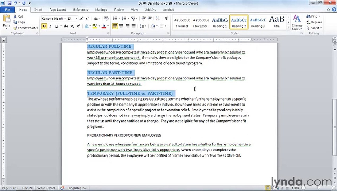Screen dimensions: 337x191
Task: Clear formatting with the eraser icon
Action: [x=107, y=19]
